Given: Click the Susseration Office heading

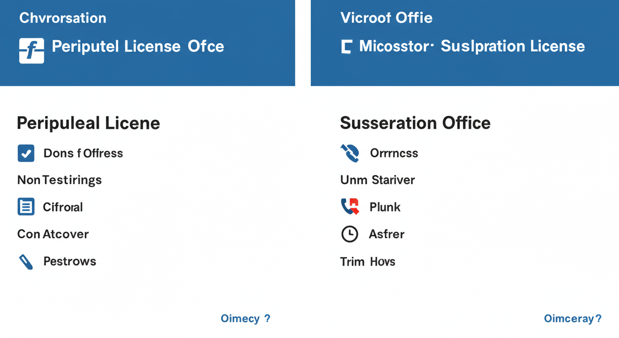Looking at the screenshot, I should tap(415, 123).
